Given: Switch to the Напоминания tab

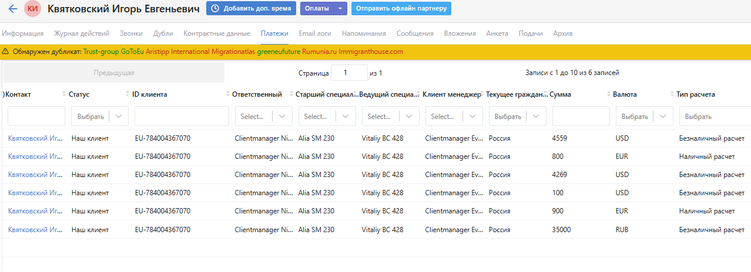Looking at the screenshot, I should [364, 33].
